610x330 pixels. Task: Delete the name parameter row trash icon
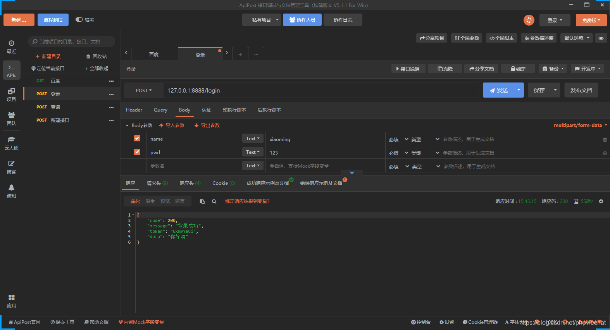click(605, 139)
